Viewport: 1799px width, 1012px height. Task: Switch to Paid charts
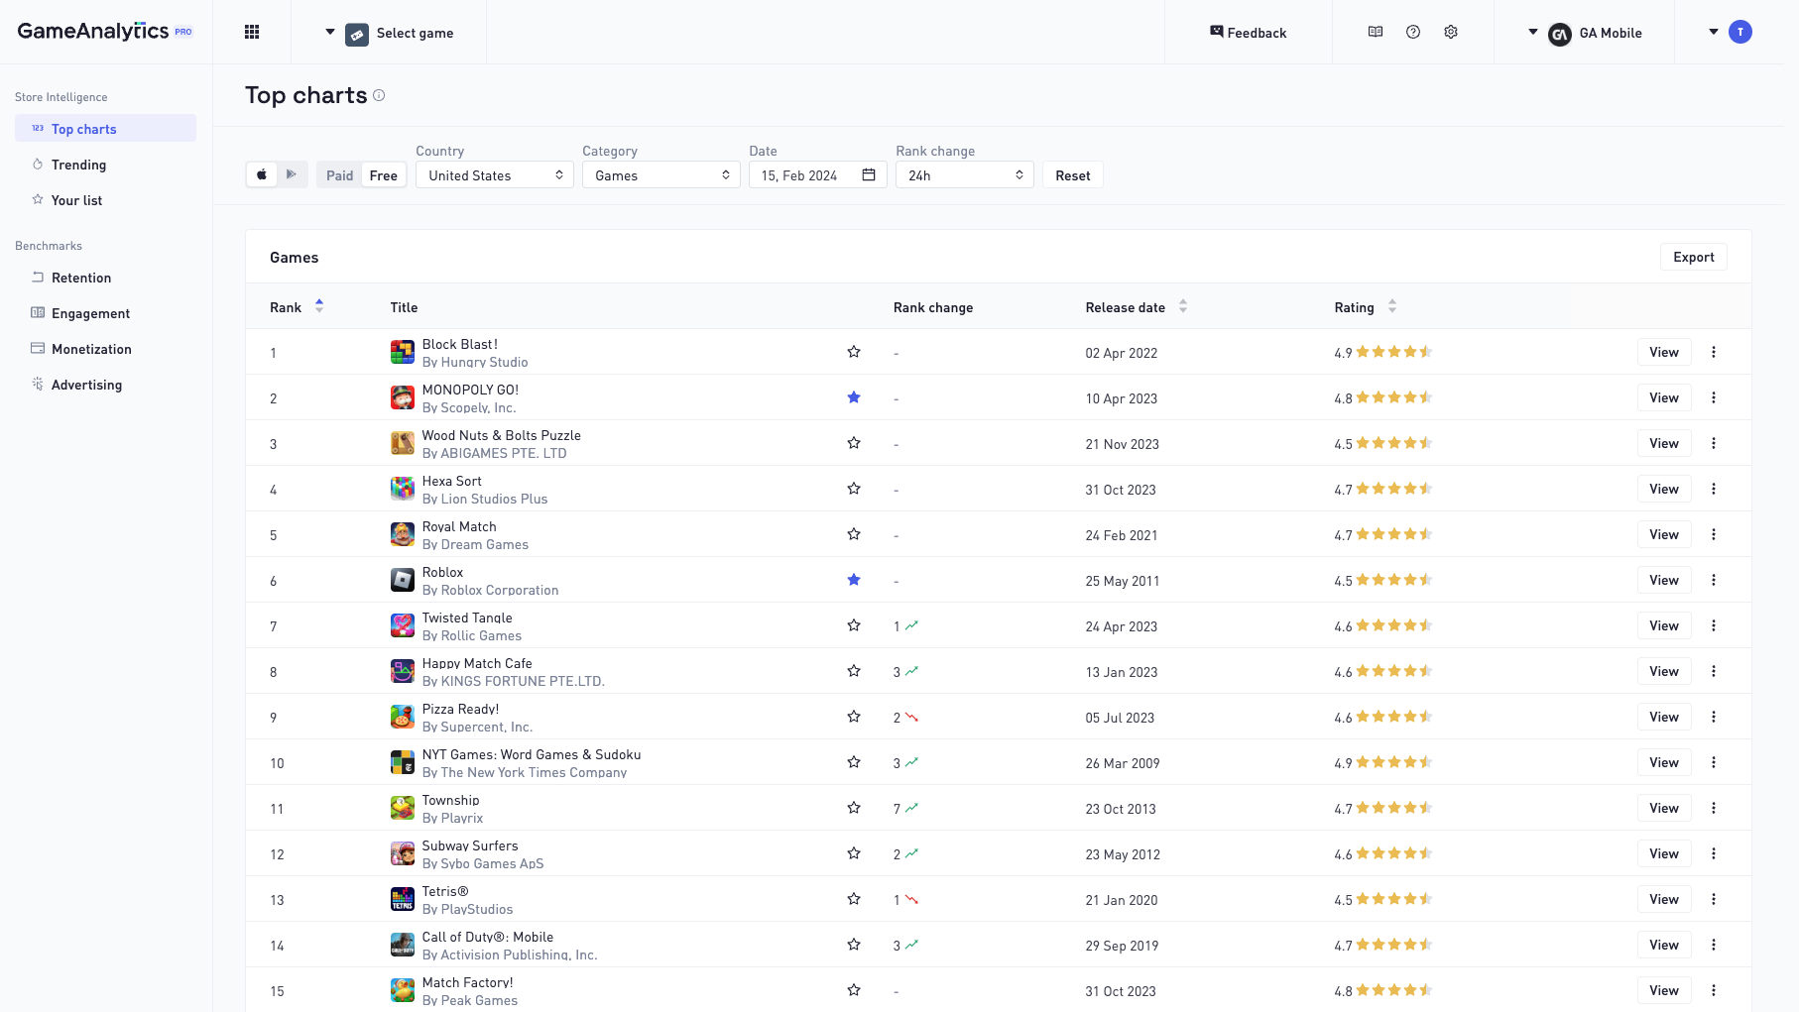click(340, 175)
